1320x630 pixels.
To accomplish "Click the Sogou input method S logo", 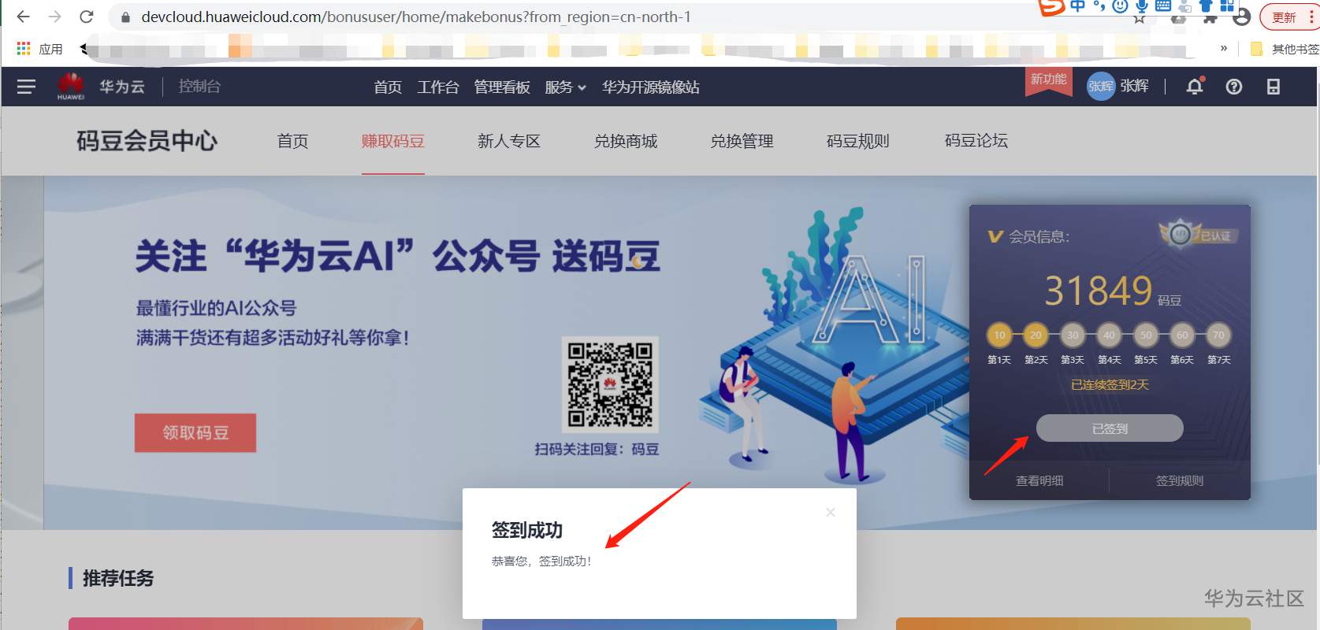I will [1051, 7].
